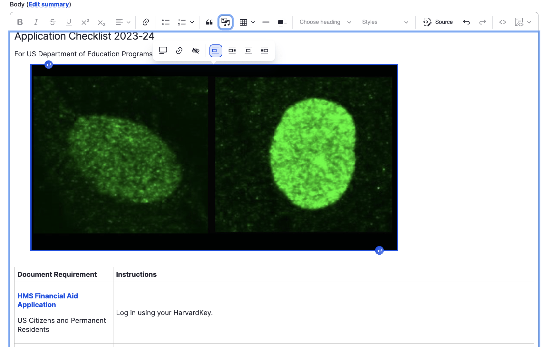Open table options dropdown arrow
This screenshot has height=347, width=542.
[253, 22]
